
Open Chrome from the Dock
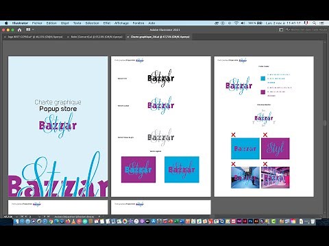tap(51, 221)
